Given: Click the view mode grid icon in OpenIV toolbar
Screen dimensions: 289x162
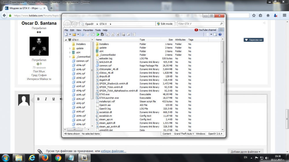Looking at the screenshot, I should click(x=207, y=34).
